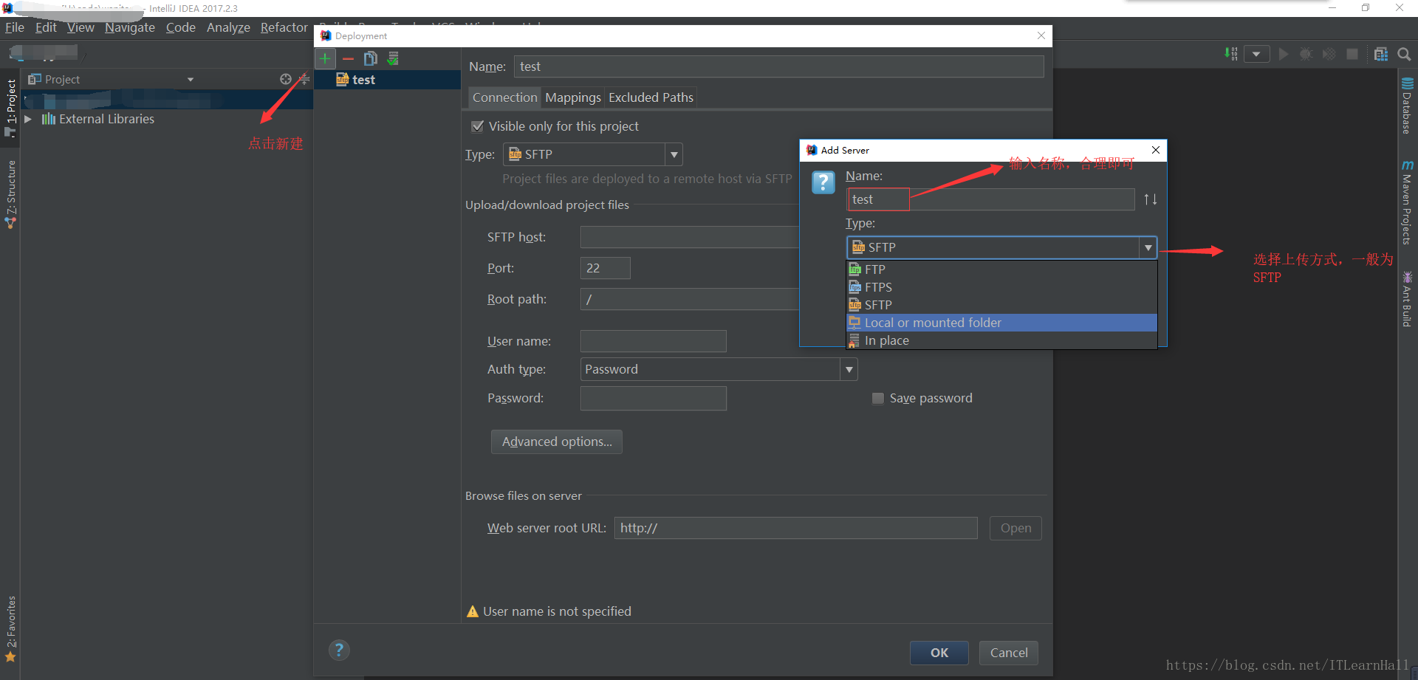The width and height of the screenshot is (1418, 680).
Task: Click the green plus add server icon
Action: coord(325,58)
